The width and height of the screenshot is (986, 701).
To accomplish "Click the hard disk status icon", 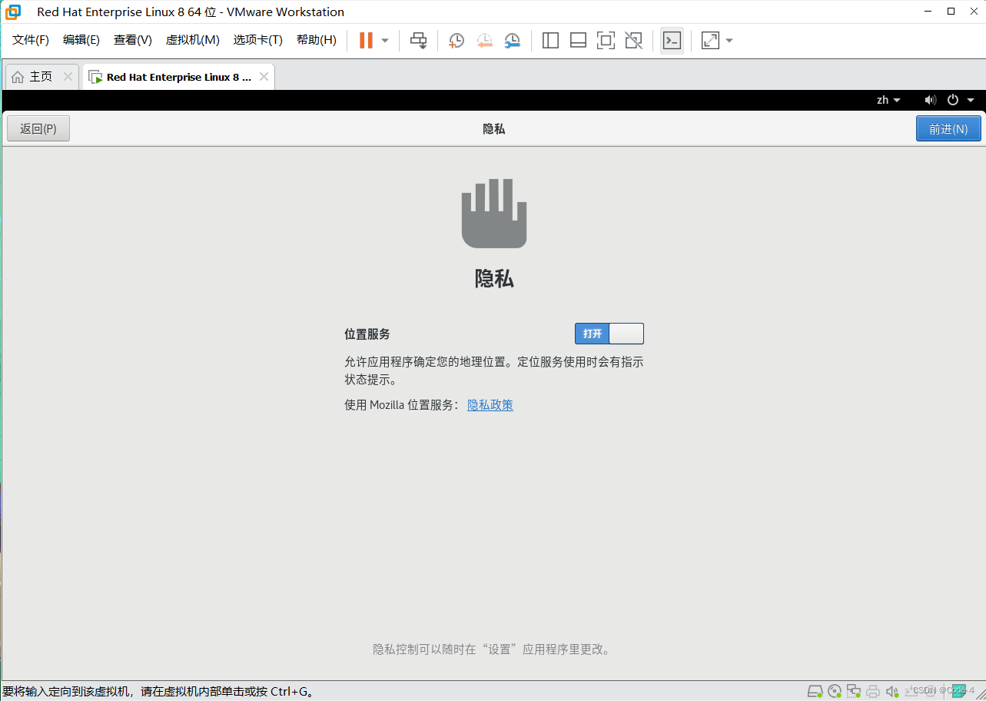I will tap(815, 691).
